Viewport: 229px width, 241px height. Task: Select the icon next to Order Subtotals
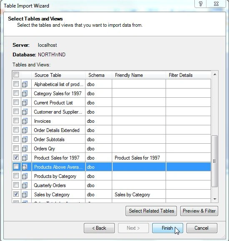tap(25, 140)
